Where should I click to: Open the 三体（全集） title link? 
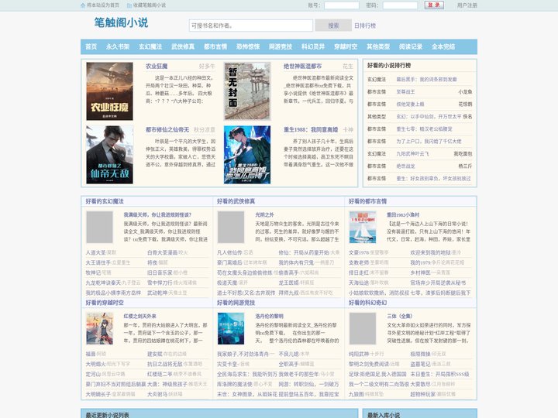[400, 316]
